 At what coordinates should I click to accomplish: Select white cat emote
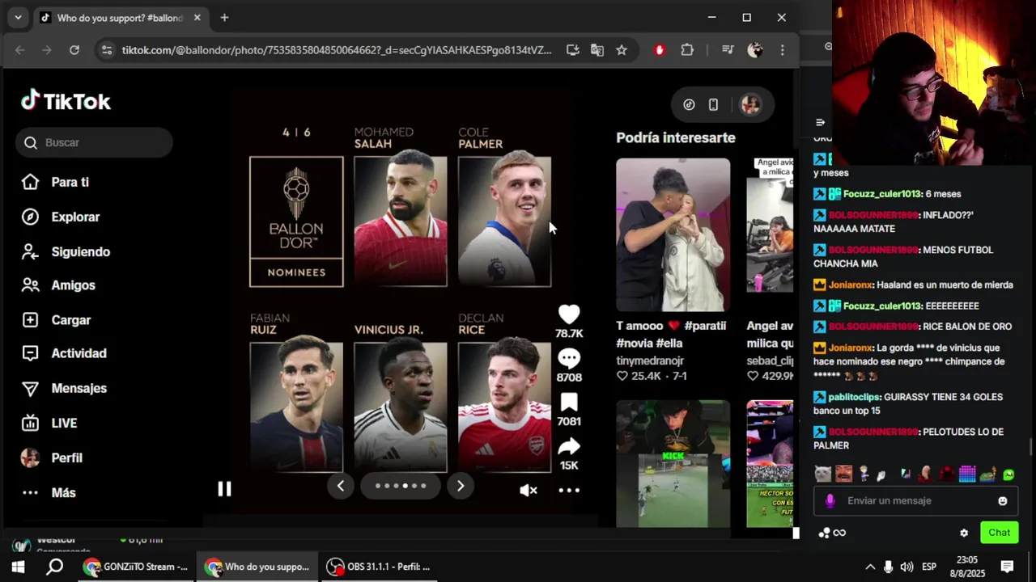[x=822, y=474]
